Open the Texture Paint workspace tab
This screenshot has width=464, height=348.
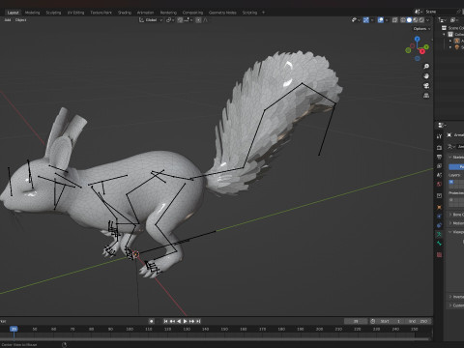pos(101,13)
